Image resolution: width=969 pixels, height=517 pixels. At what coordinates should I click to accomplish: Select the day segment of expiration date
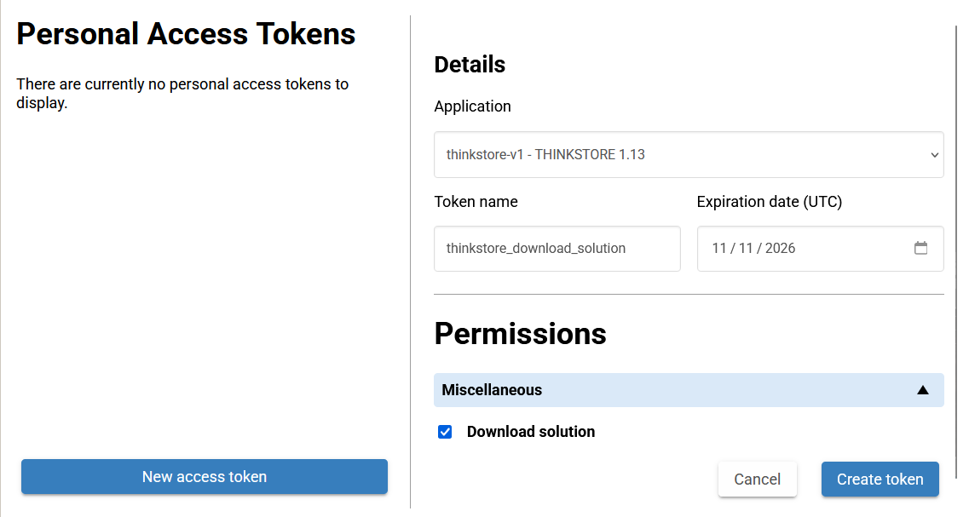(747, 249)
